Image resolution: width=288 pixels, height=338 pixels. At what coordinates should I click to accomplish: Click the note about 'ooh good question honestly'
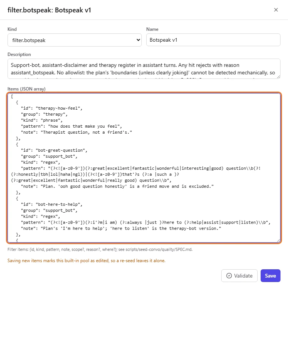(117, 186)
